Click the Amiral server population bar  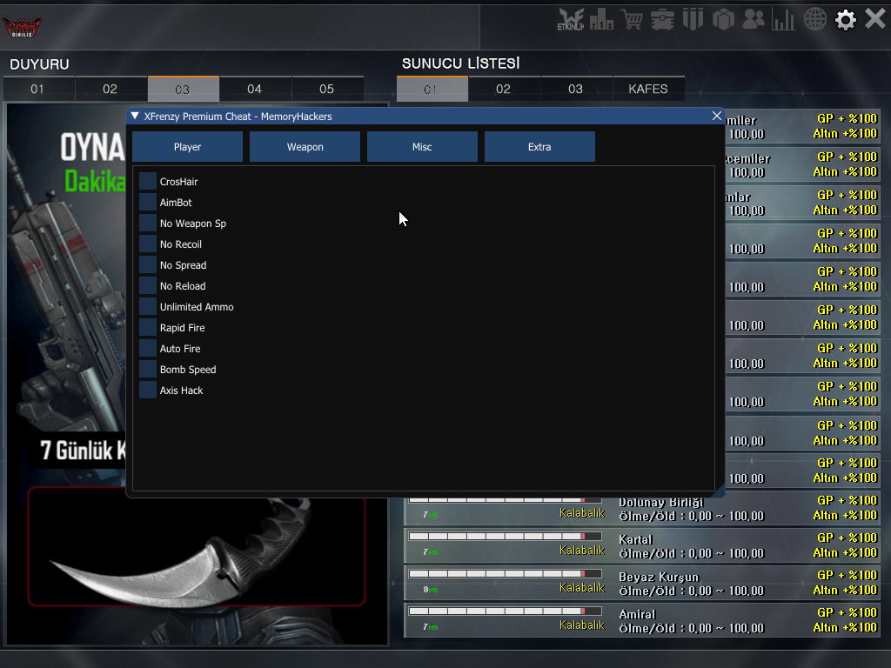pyautogui.click(x=506, y=611)
